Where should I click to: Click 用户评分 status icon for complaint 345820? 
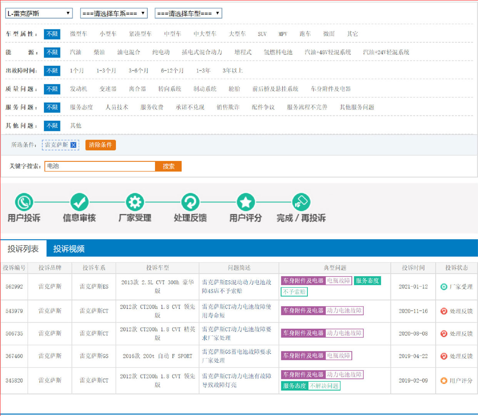443,381
